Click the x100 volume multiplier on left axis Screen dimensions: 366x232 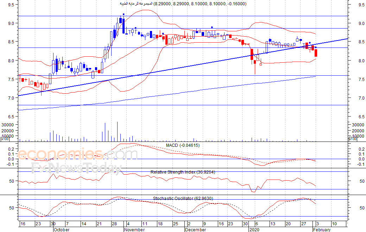(5, 139)
